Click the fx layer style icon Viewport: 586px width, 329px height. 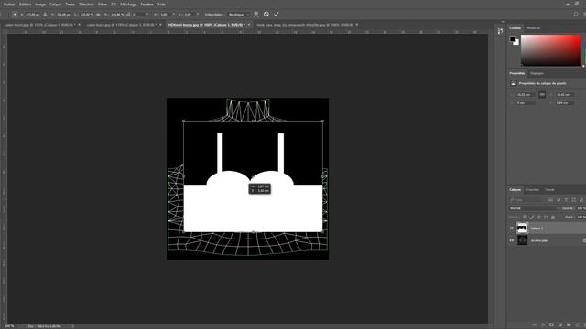pos(543,325)
